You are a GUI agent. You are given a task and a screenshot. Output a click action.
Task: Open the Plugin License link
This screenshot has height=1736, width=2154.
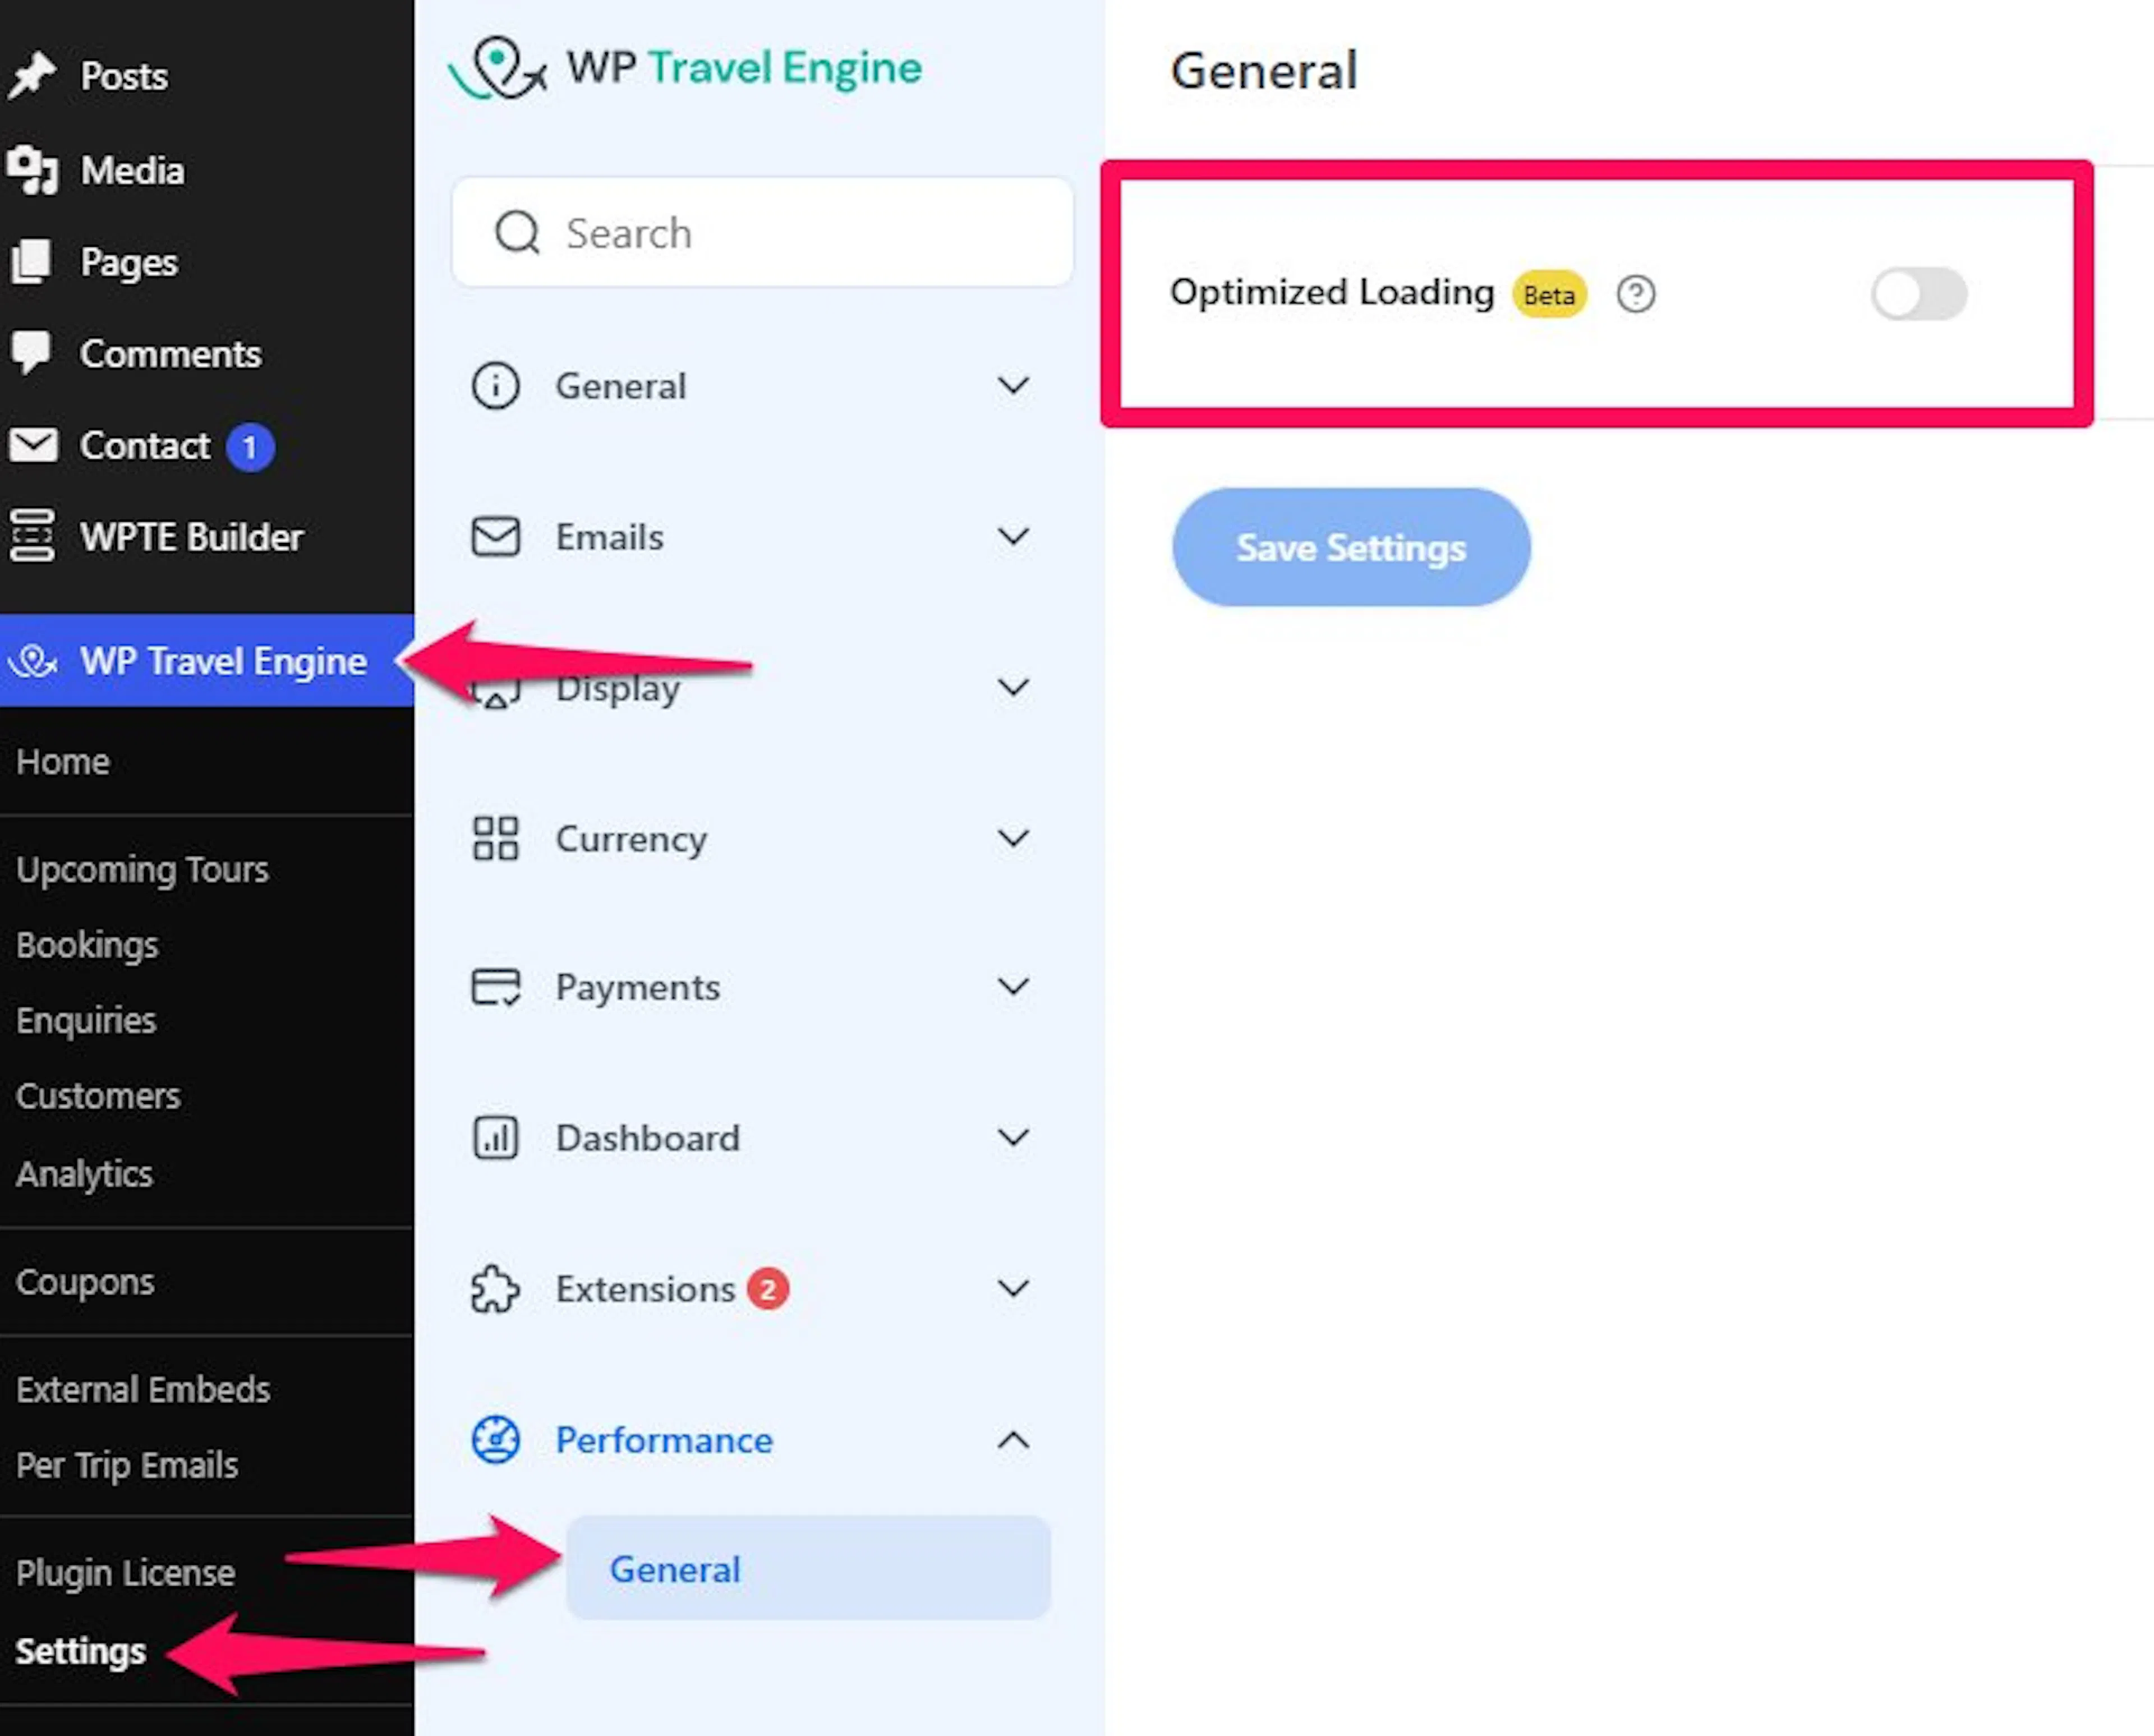tap(125, 1573)
